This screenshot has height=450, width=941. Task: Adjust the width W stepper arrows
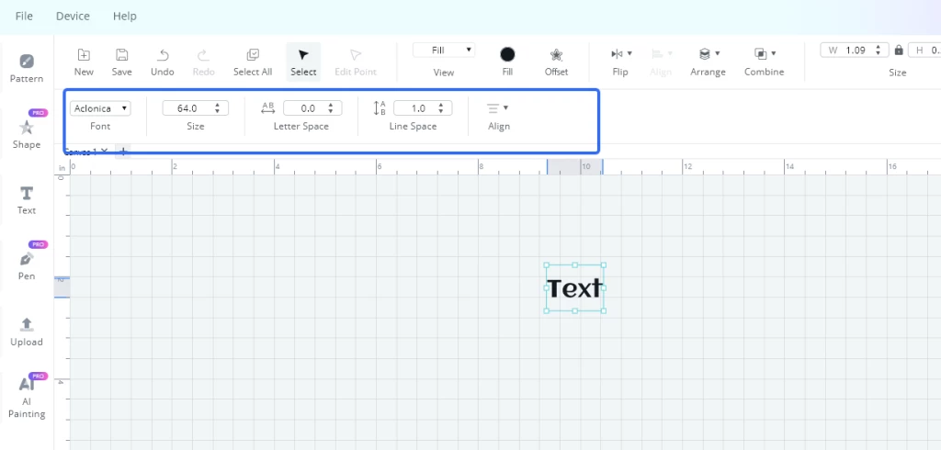[x=879, y=51]
